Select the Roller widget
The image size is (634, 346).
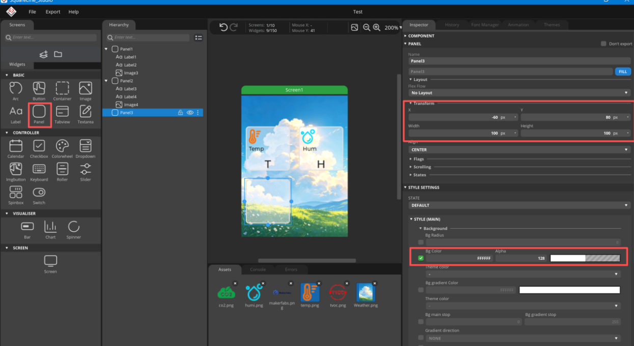[x=62, y=172]
